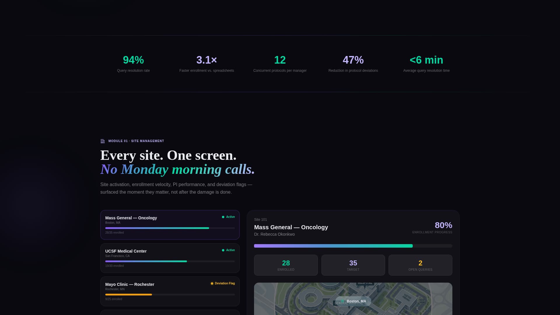Click 'Average query resolution time' label
560x315 pixels.
tap(426, 71)
